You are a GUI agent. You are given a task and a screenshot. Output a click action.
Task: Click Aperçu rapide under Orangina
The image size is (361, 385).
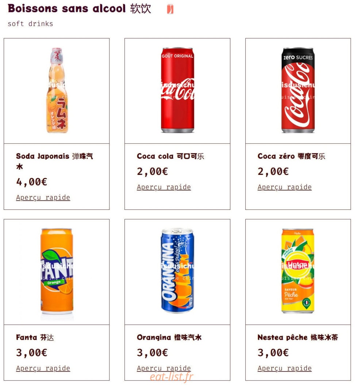(164, 368)
